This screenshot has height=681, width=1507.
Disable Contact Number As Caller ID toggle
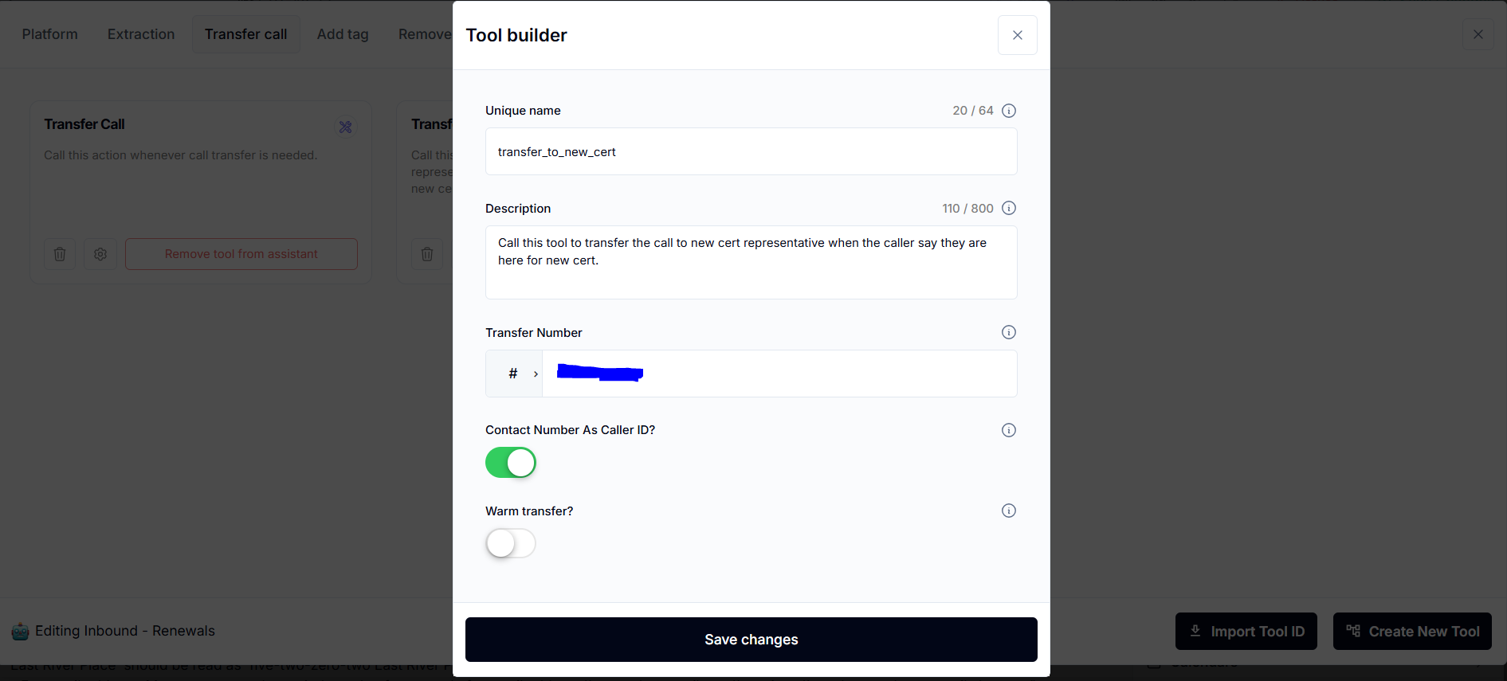pos(511,463)
